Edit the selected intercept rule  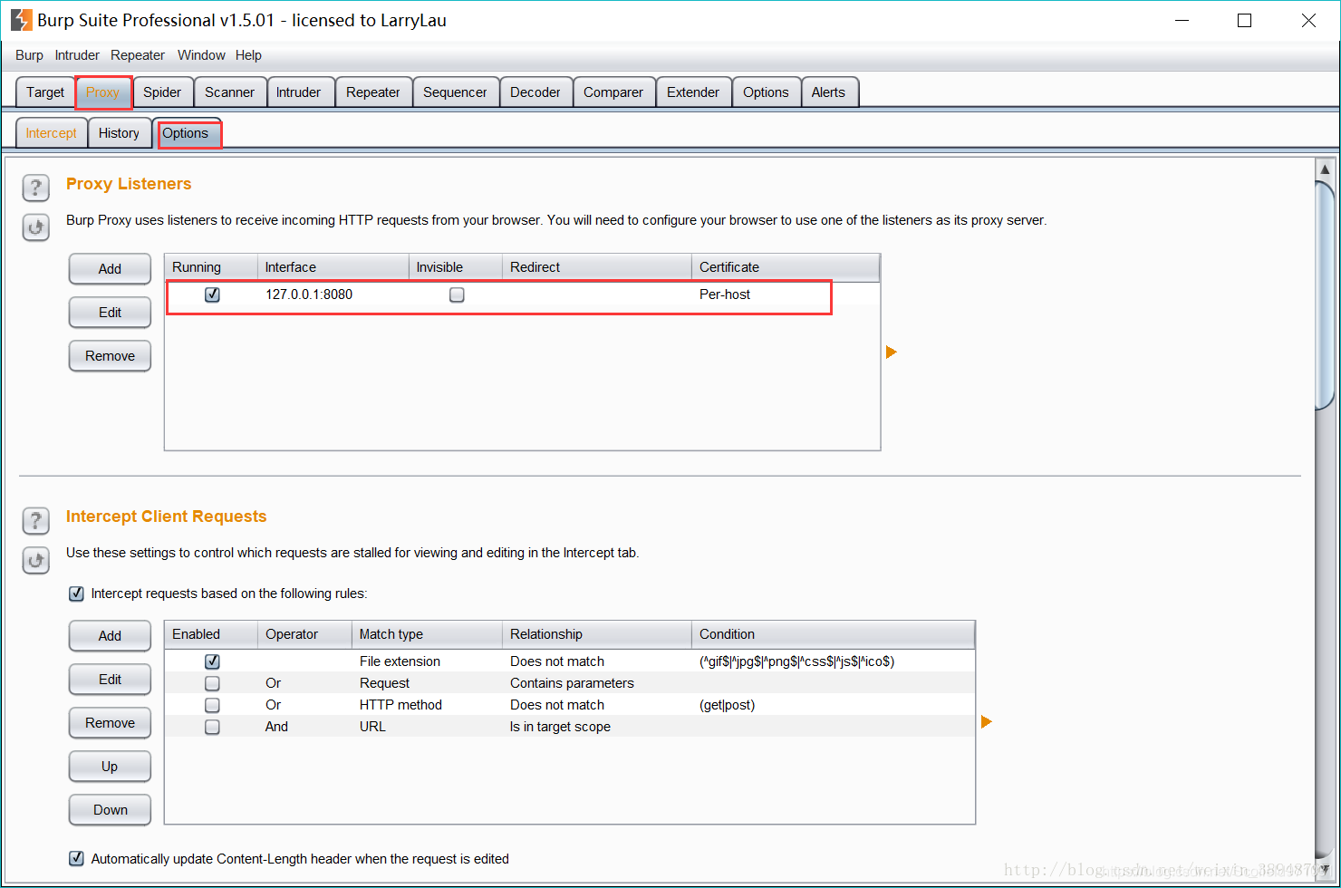point(110,680)
